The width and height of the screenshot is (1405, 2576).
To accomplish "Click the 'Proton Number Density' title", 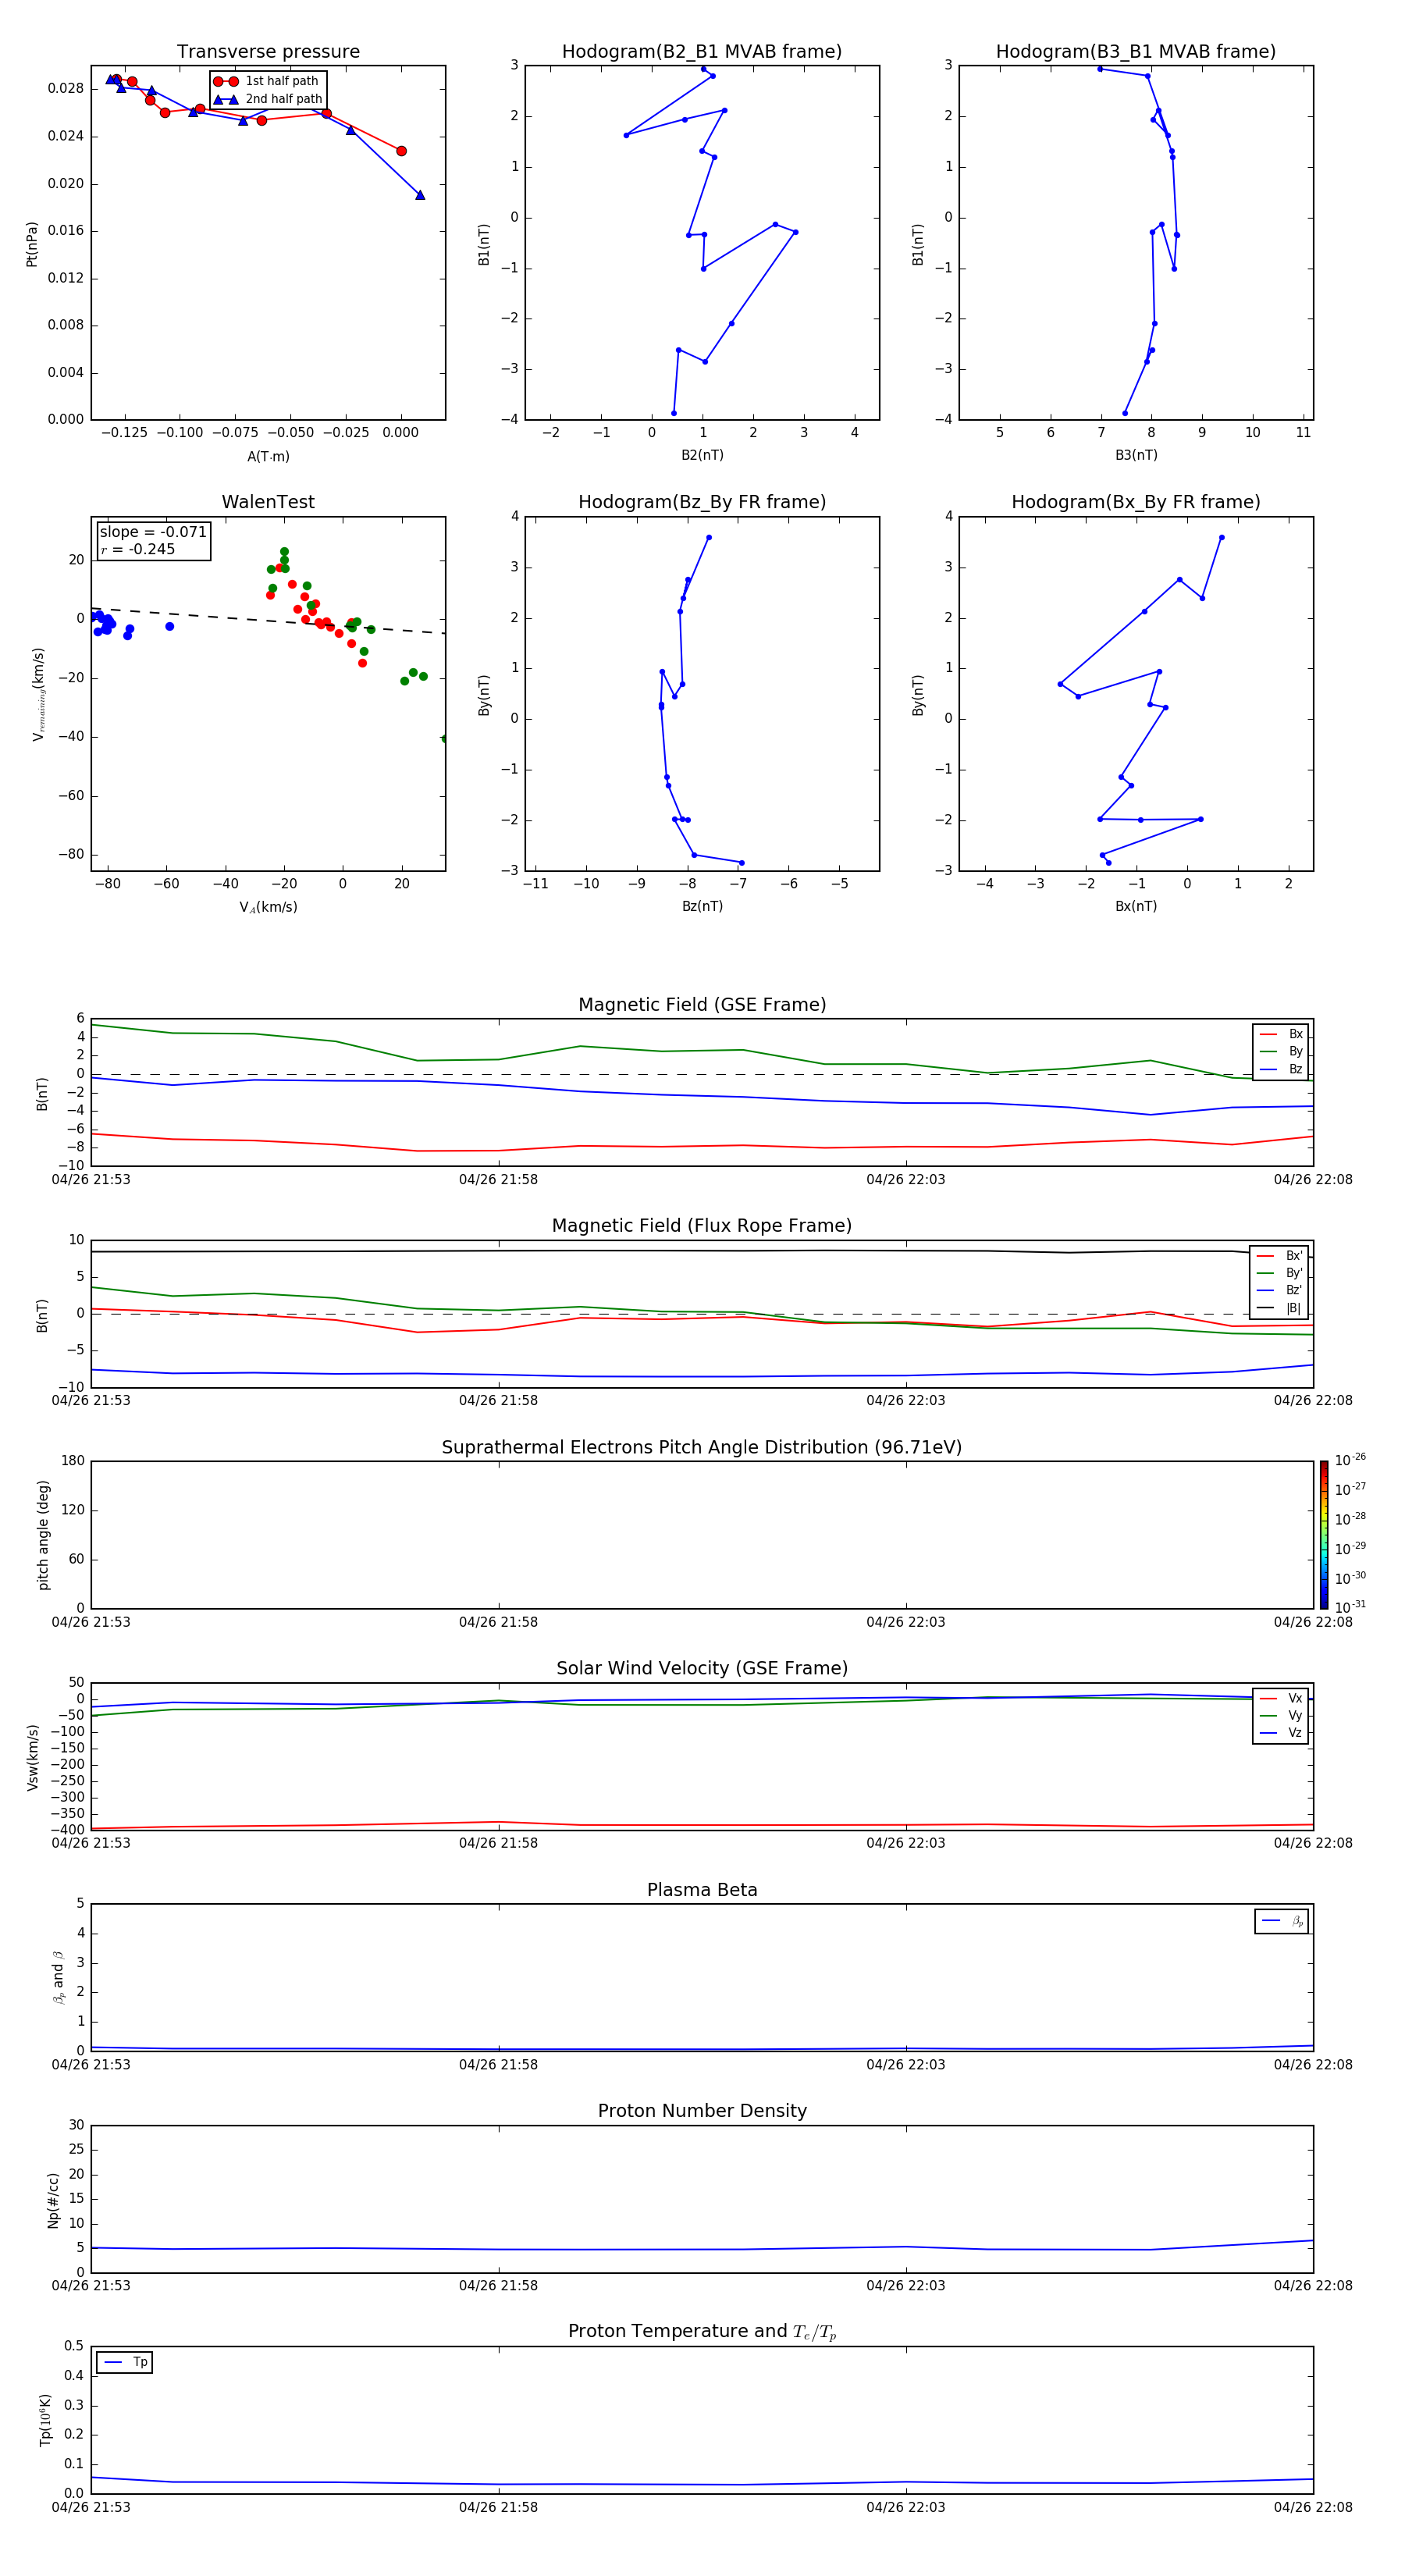I will (x=702, y=2111).
